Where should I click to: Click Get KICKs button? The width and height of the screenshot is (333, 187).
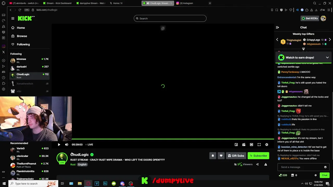coord(310,18)
